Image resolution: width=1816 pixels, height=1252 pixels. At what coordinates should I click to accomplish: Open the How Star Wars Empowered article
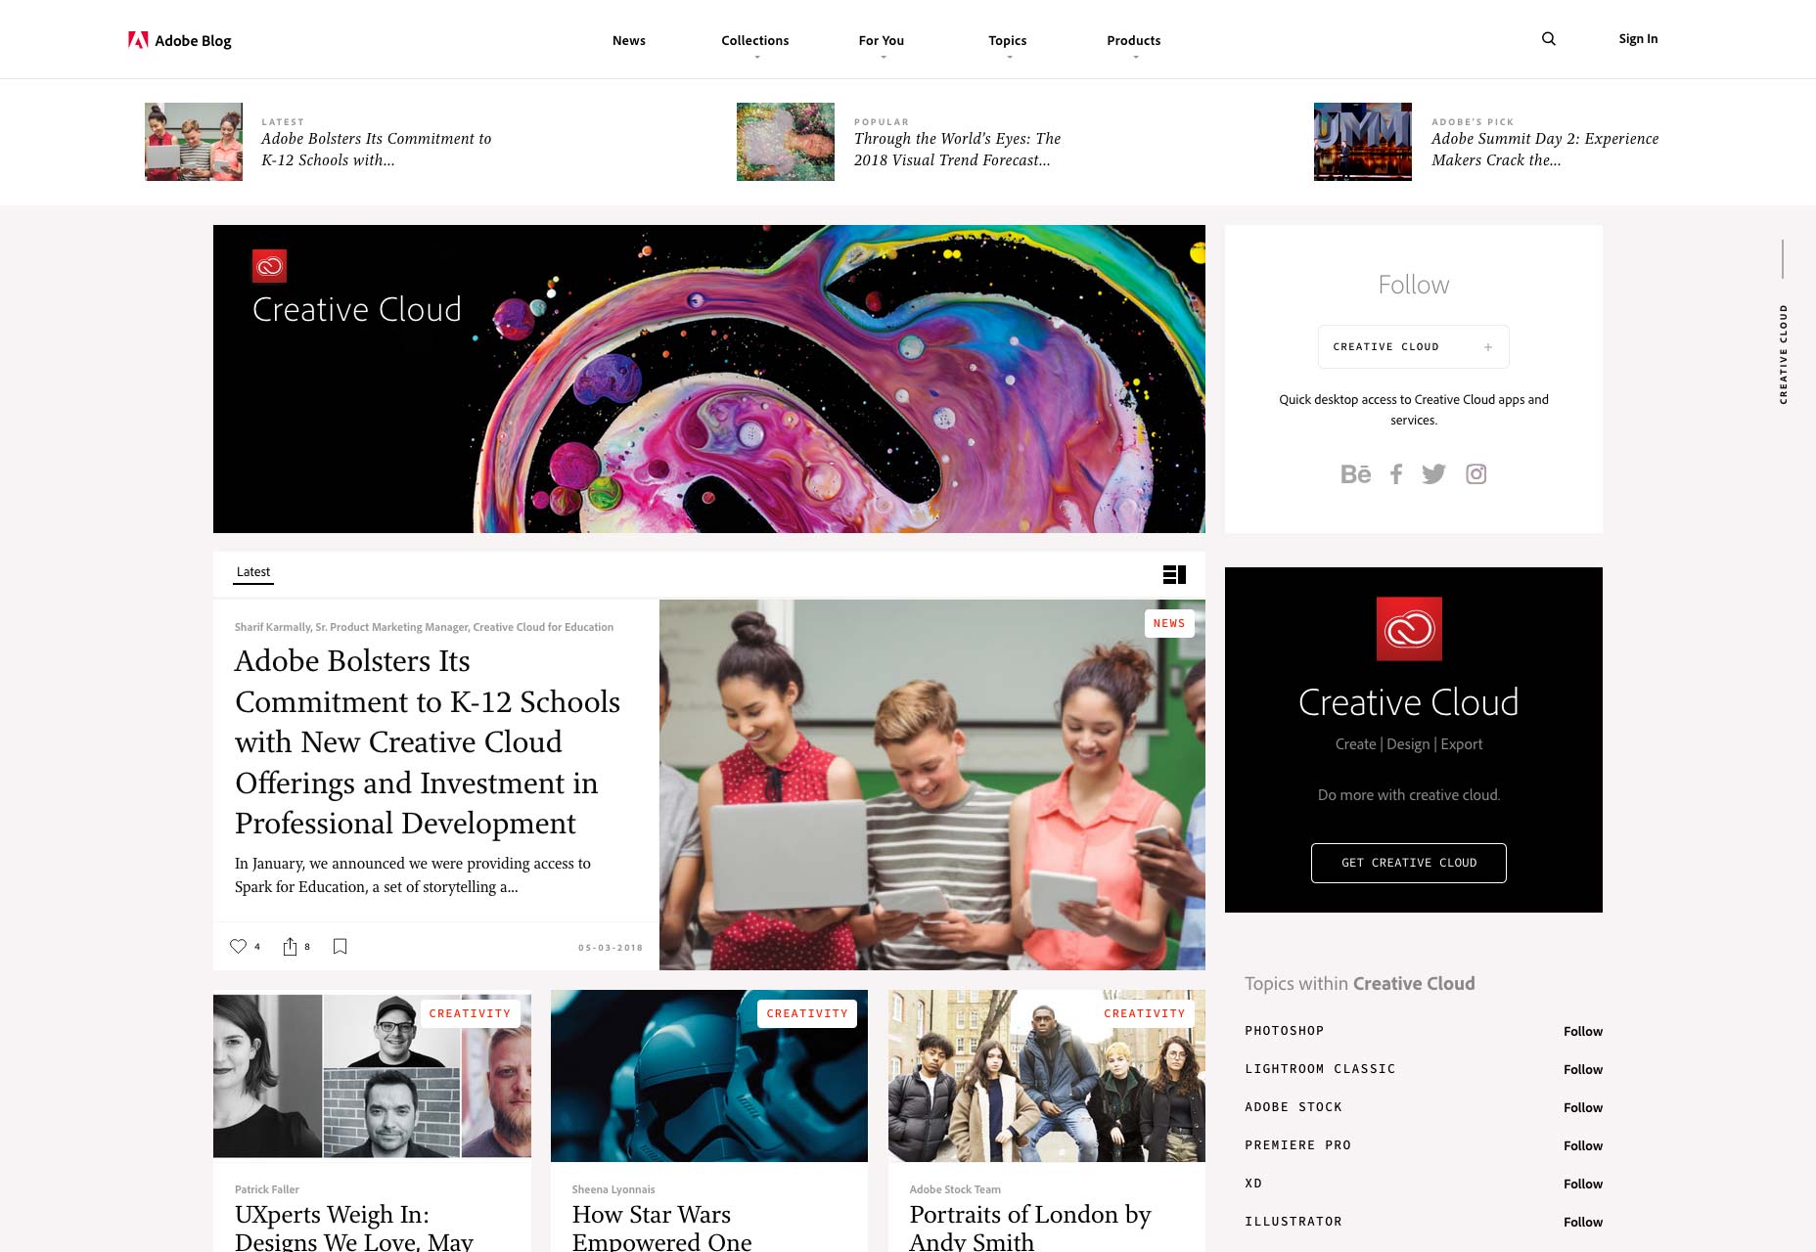click(x=662, y=1228)
